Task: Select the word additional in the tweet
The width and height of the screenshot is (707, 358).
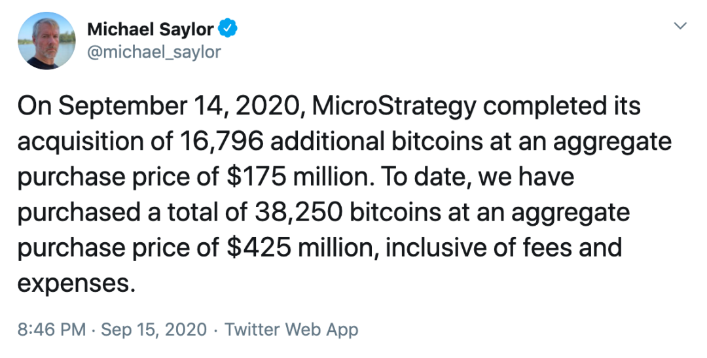Action: click(327, 141)
